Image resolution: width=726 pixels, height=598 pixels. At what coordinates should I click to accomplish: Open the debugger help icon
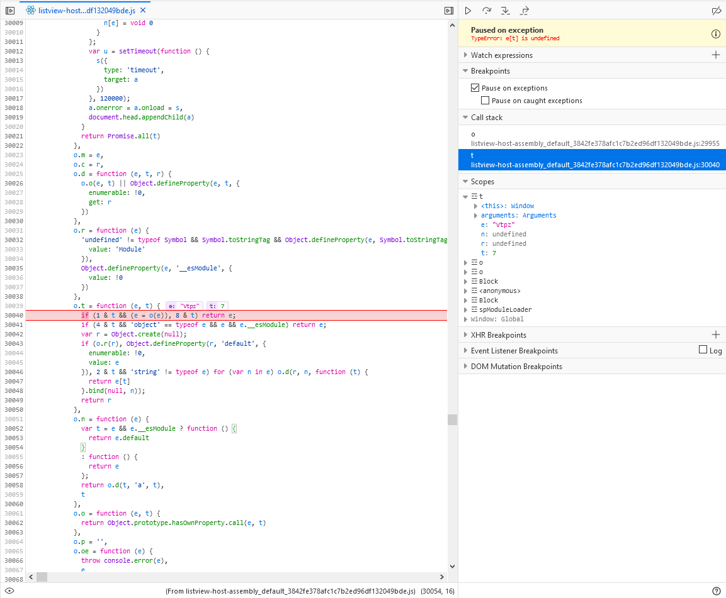point(717,590)
